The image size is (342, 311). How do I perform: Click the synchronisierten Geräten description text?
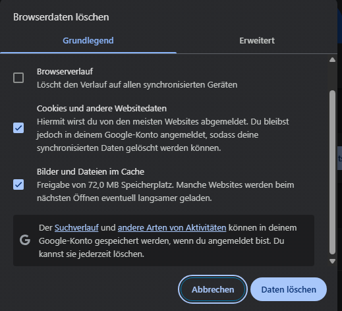(137, 85)
